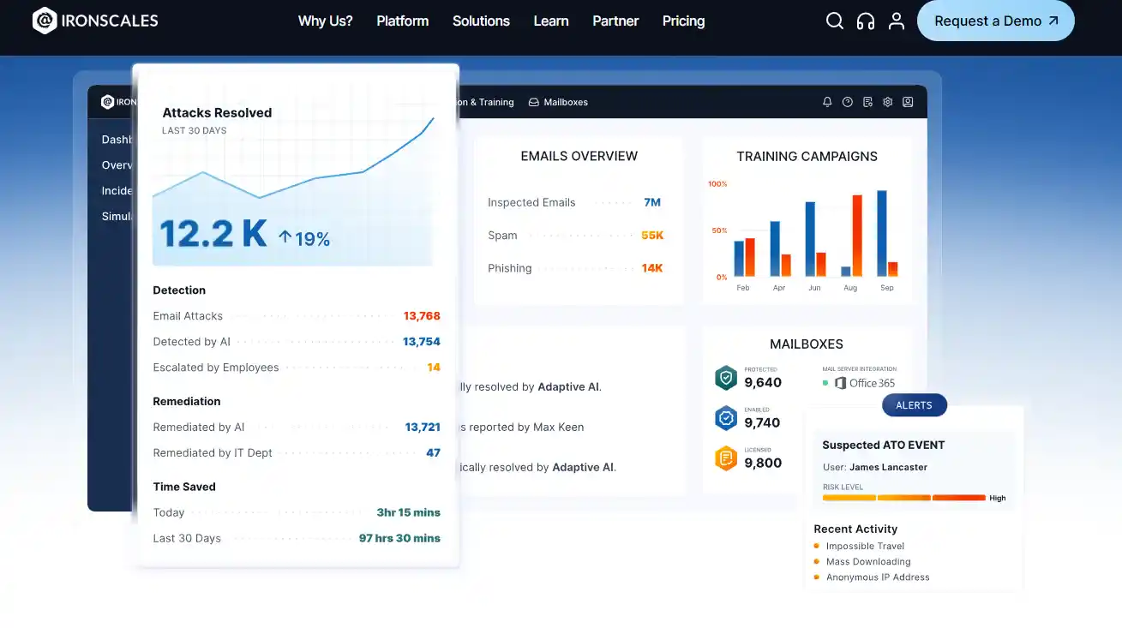Screen dimensions: 1122x628
Task: Click the High risk level bar
Action: coord(958,498)
